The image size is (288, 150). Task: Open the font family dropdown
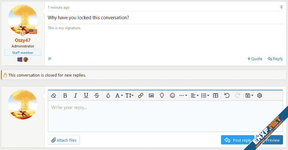(x=119, y=95)
